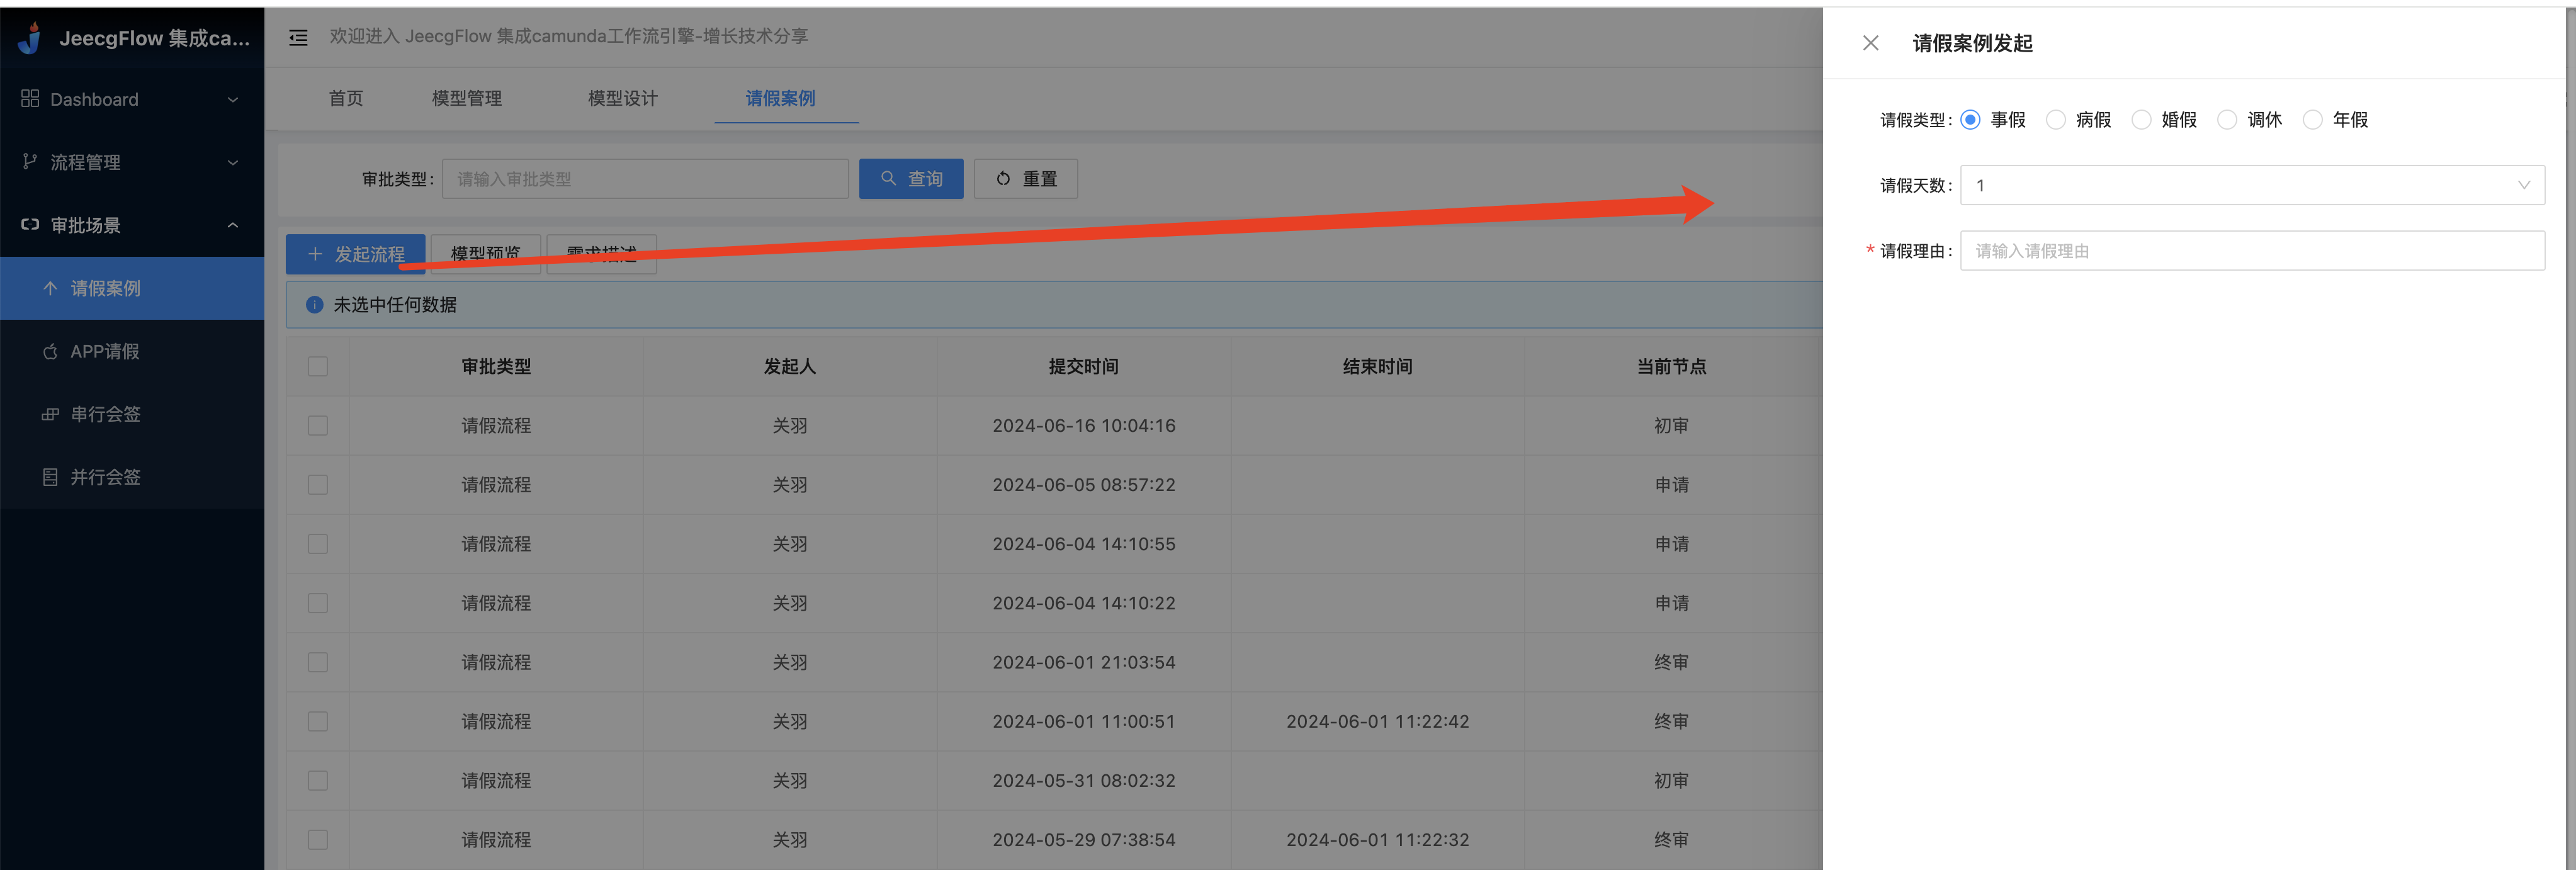
Task: Click the 审批场景 icon in sidebar
Action: [x=30, y=224]
